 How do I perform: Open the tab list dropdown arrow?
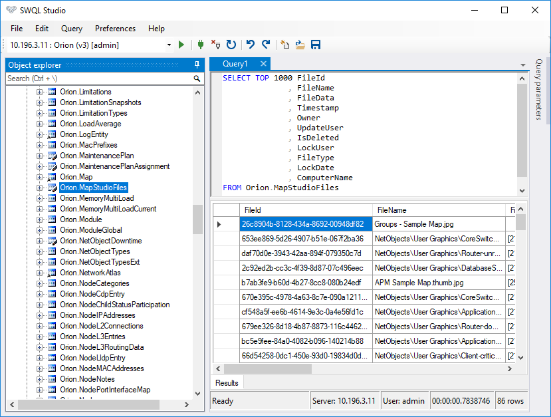click(x=523, y=65)
